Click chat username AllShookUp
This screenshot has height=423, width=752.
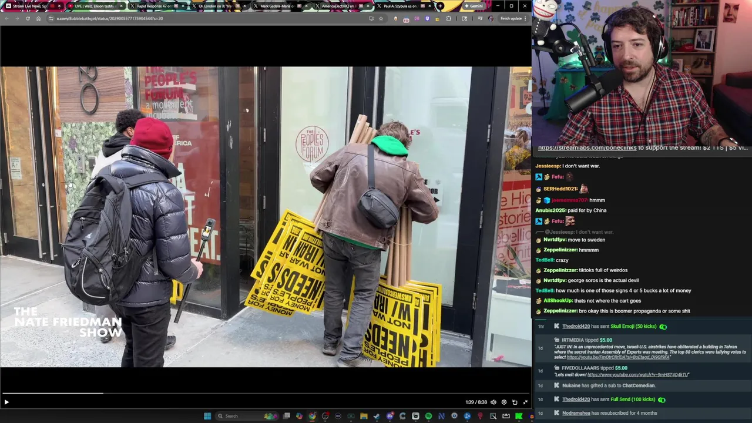point(558,301)
